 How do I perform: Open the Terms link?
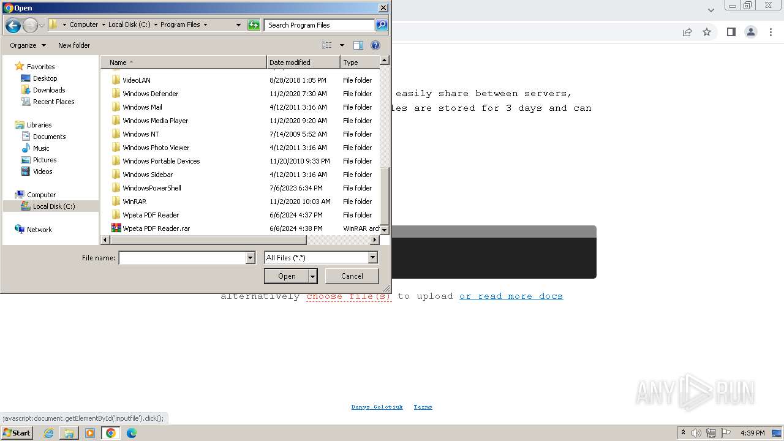click(x=423, y=407)
